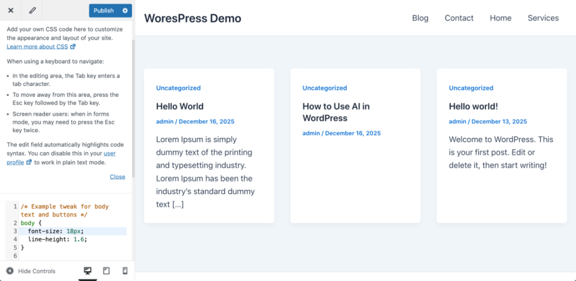
Task: Click the CSS comment Example tweak line
Action: 65,211
